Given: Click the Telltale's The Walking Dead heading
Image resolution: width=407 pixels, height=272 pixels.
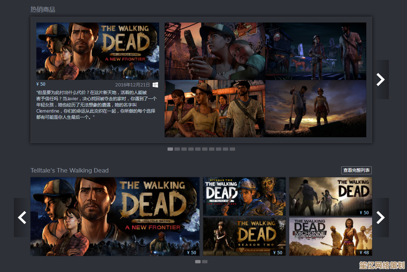Looking at the screenshot, I should point(69,170).
